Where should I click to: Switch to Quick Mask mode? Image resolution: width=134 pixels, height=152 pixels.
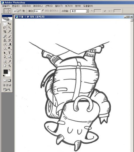(x=9, y=80)
